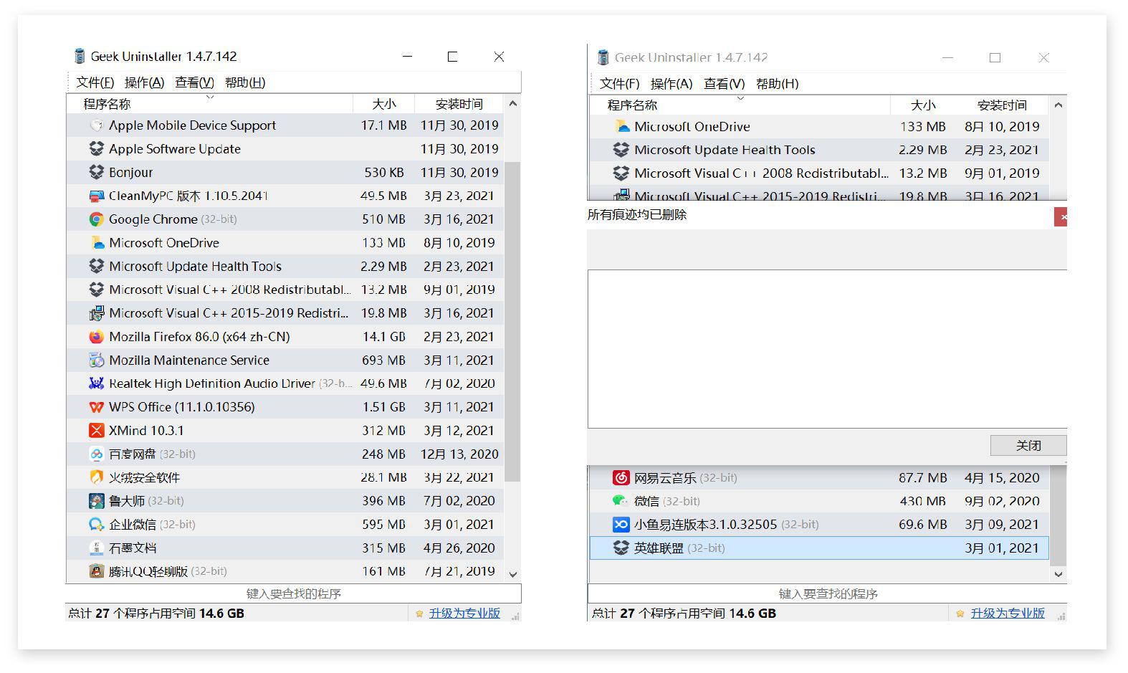This screenshot has height=673, width=1128.
Task: Open 帮助(H) menu in right window
Action: [x=777, y=84]
